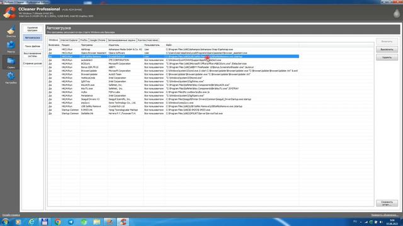Open the Онлайн-справка help link
The height and width of the screenshot is (226, 403).
11,215
